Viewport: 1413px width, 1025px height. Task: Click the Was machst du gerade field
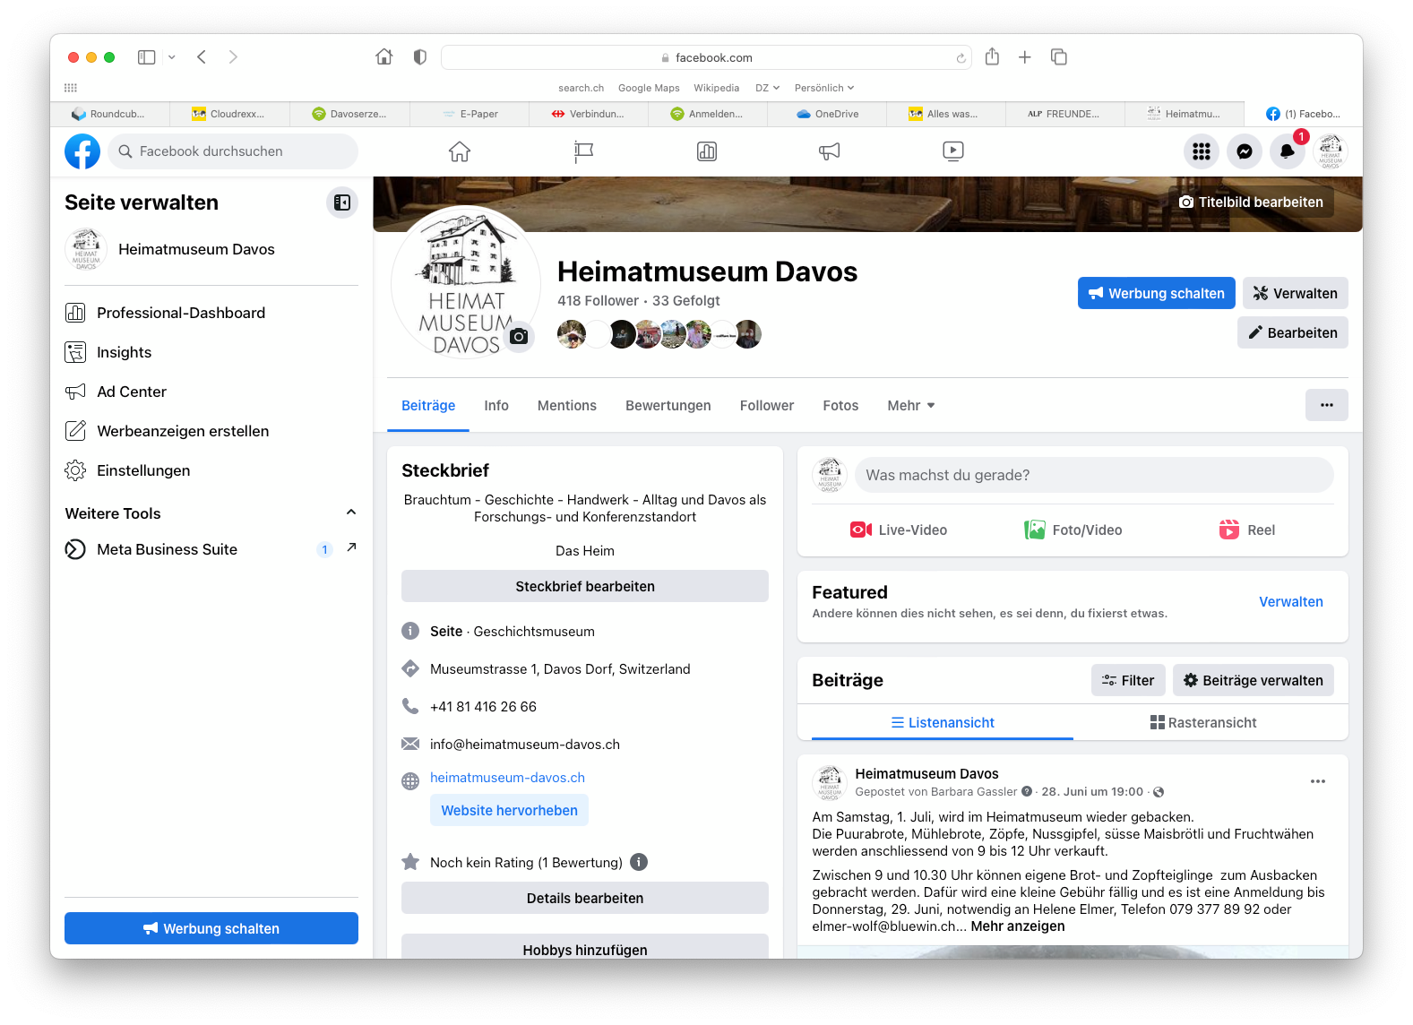pos(1093,475)
